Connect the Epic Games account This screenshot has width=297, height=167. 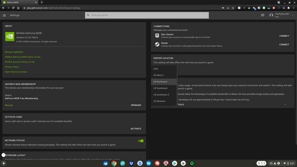click(x=284, y=36)
